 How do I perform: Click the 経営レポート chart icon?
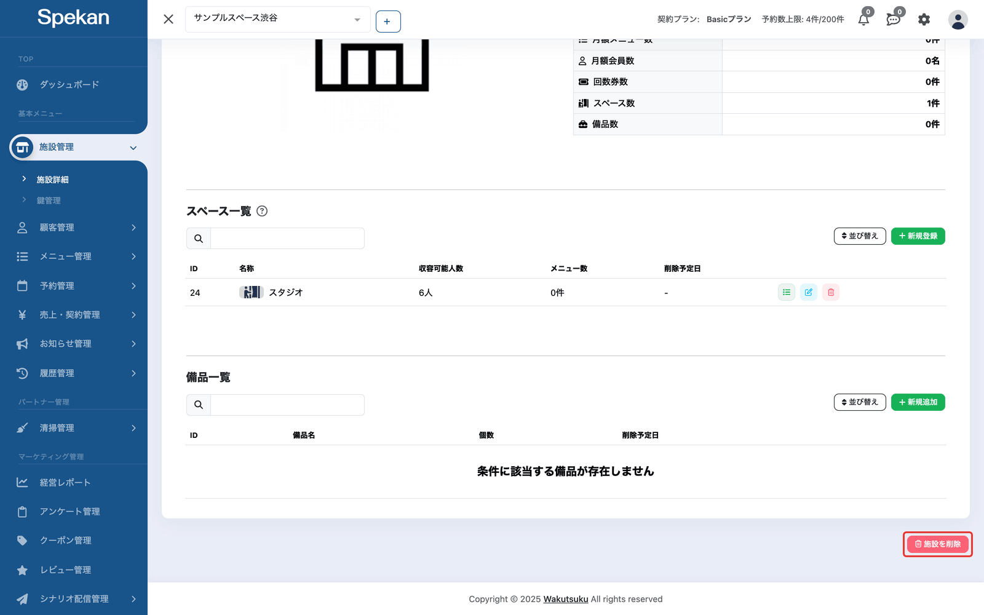click(22, 483)
